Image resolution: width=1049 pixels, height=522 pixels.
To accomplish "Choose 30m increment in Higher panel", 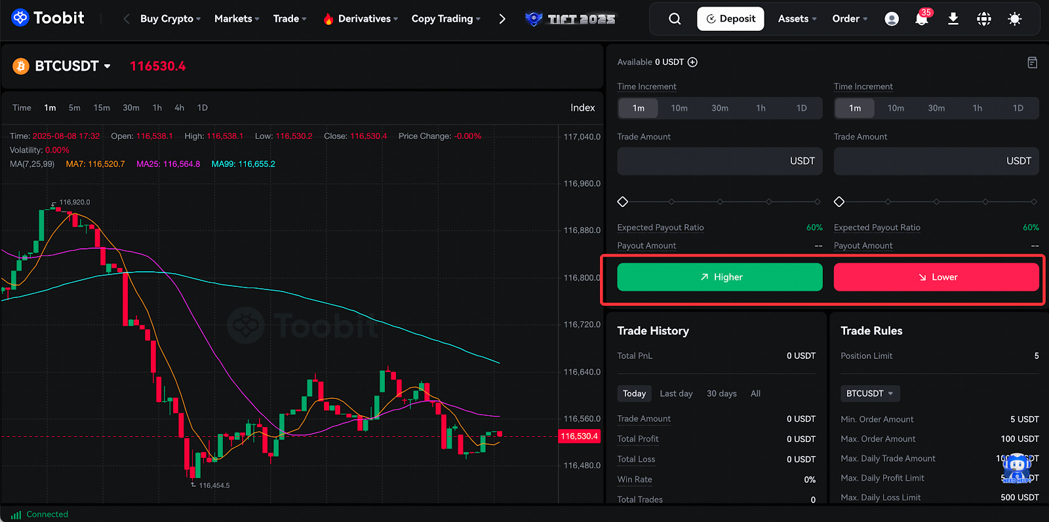I will [x=720, y=108].
